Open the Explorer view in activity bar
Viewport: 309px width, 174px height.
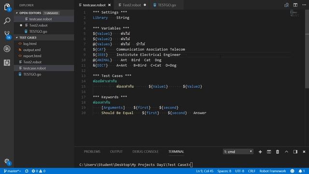pos(7,7)
